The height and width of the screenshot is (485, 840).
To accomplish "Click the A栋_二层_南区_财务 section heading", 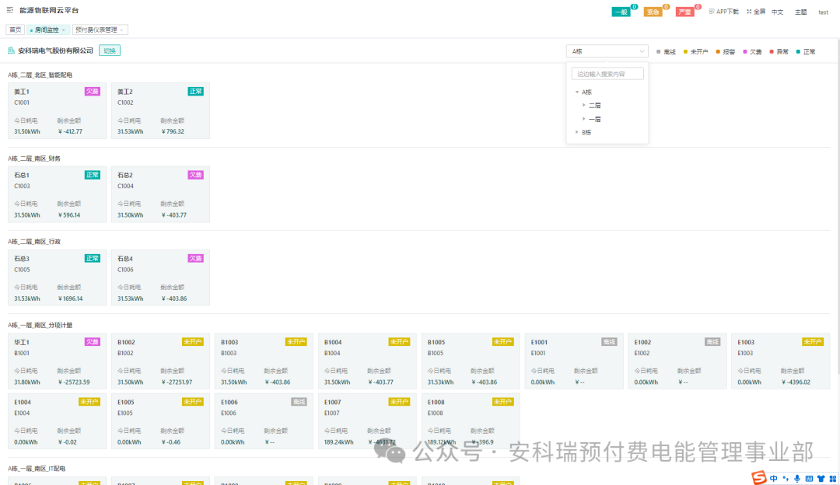I will [x=33, y=159].
